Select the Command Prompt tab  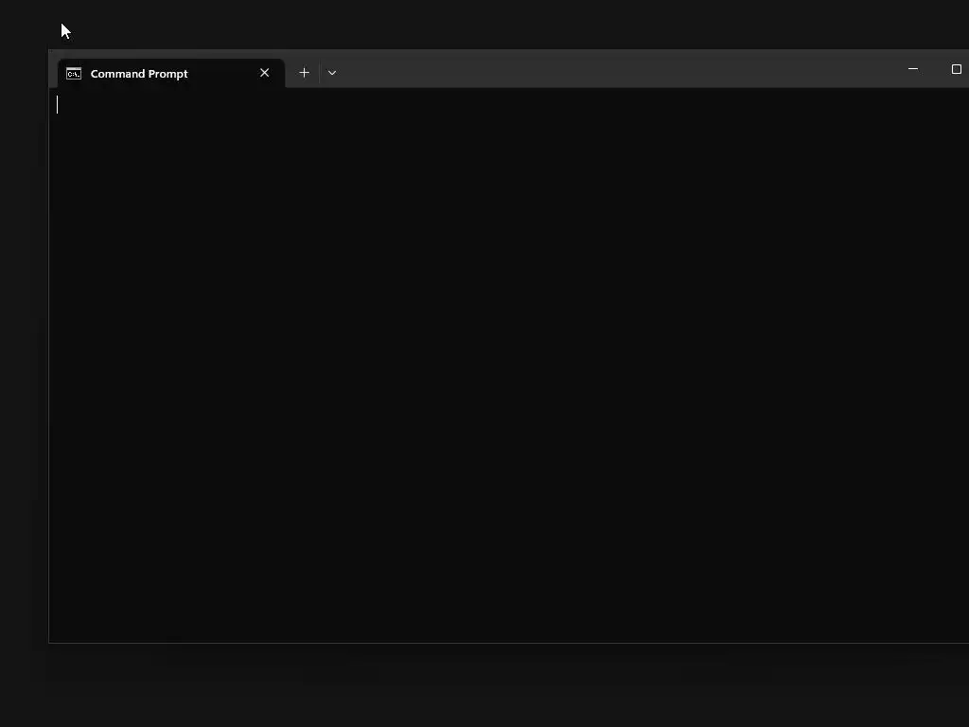tap(170, 74)
